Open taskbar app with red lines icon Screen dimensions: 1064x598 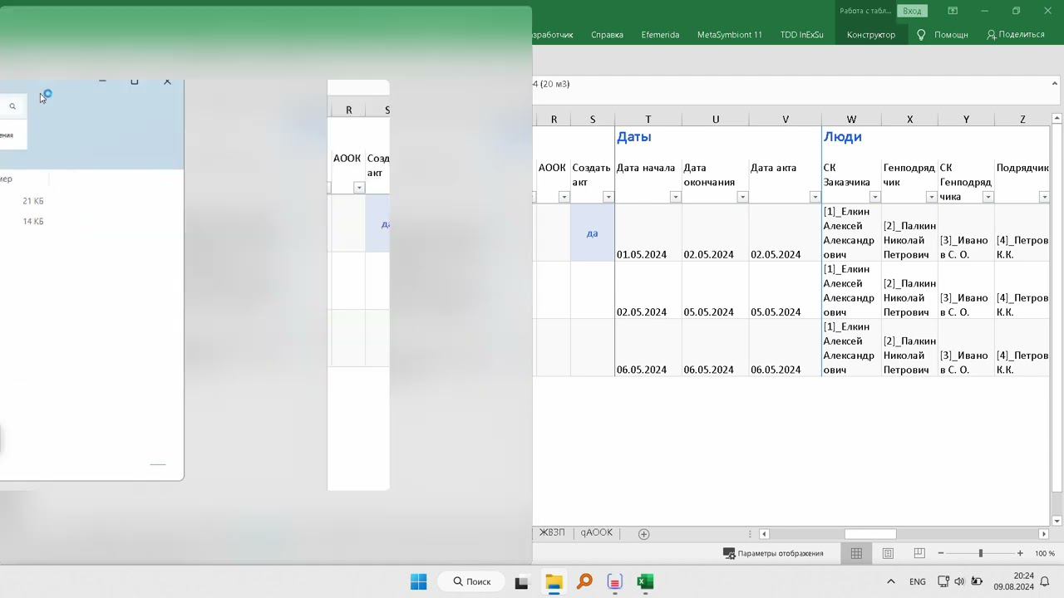(615, 582)
